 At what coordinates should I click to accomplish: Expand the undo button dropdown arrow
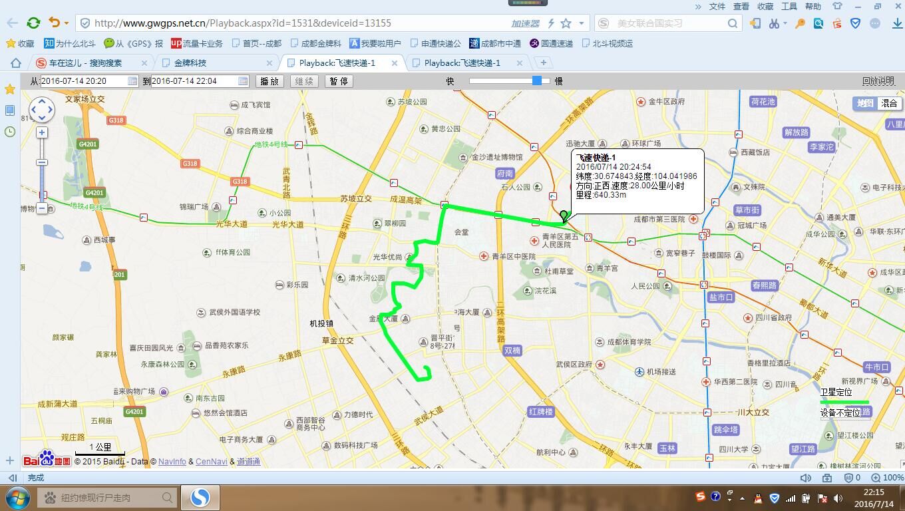click(67, 23)
